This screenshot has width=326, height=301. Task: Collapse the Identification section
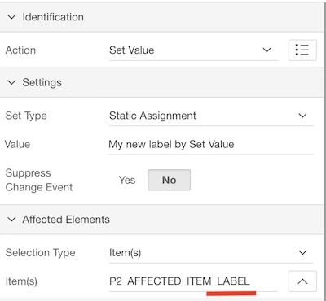(x=11, y=17)
